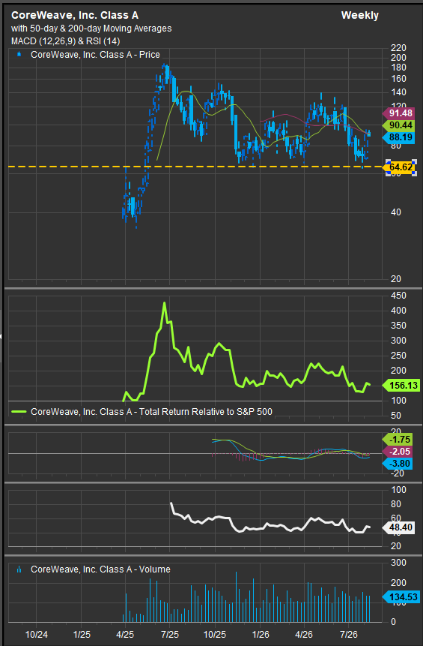
Task: Click the 88.19 last price tag
Action: tap(400, 137)
